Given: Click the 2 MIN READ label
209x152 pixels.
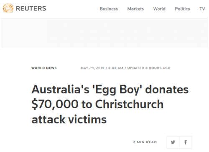Looking at the screenshot, I should pyautogui.click(x=145, y=142).
